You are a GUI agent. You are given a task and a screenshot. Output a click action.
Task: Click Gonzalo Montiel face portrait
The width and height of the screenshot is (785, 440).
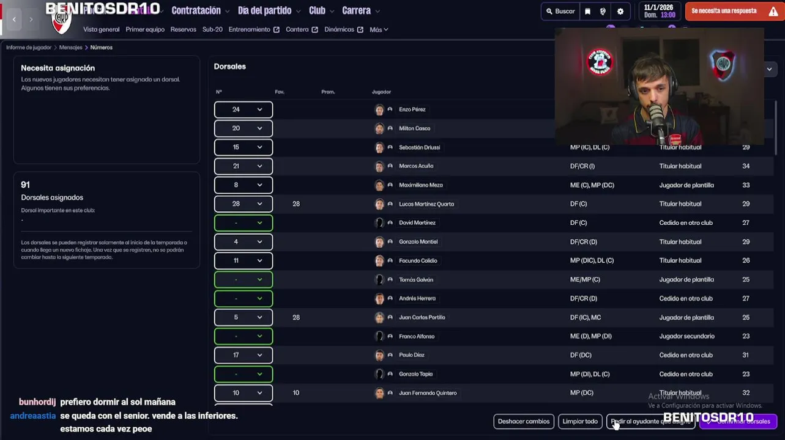(x=379, y=242)
